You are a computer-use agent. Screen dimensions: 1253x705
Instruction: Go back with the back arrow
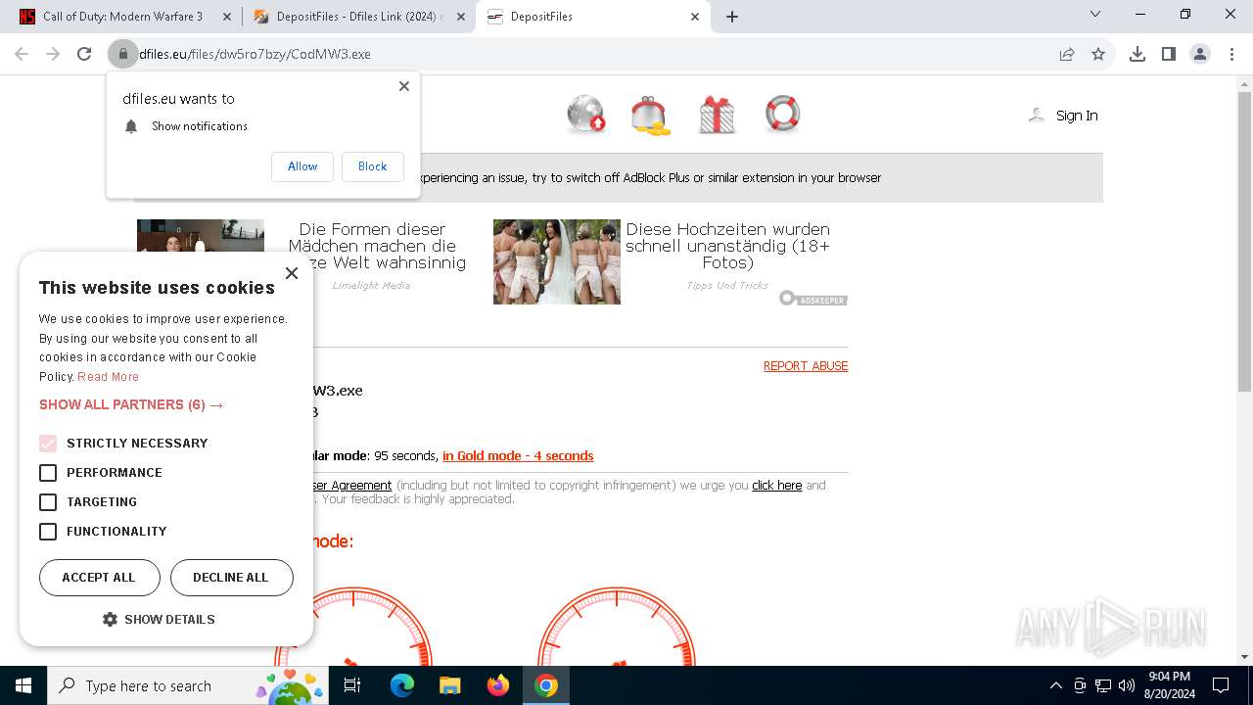click(22, 54)
